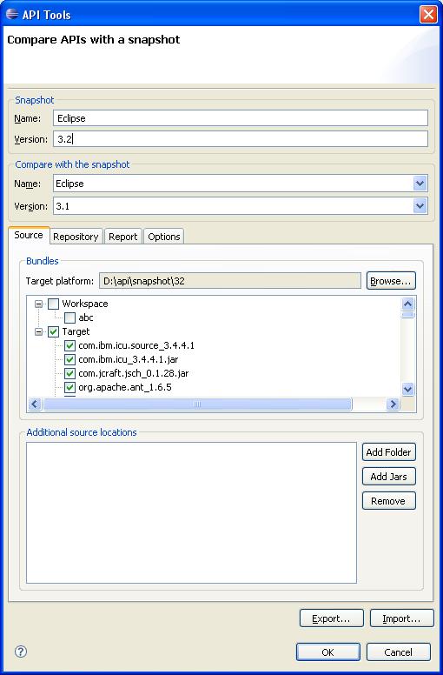Click the Snapshot Name input field
The image size is (443, 675).
(241, 118)
